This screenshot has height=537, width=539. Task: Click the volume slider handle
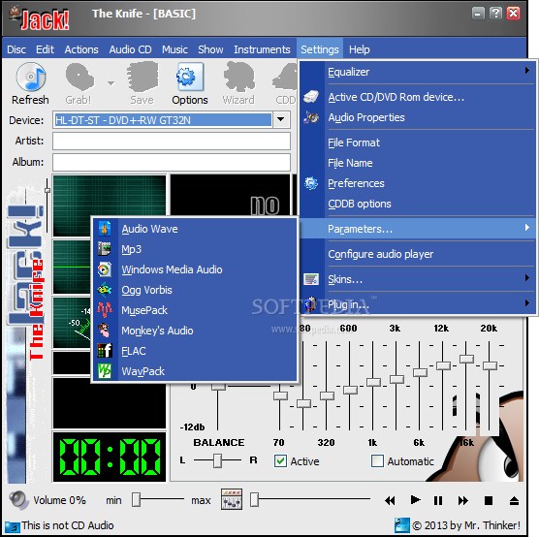[136, 499]
